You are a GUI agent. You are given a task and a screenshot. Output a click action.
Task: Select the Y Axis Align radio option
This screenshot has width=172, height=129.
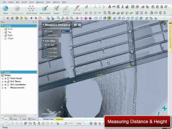coord(46,53)
